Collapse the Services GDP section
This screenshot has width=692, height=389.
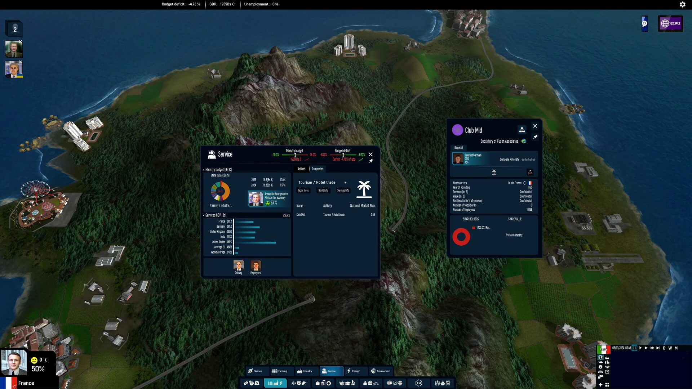click(204, 215)
